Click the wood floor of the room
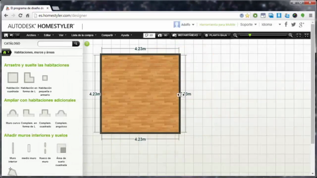 click(140, 93)
